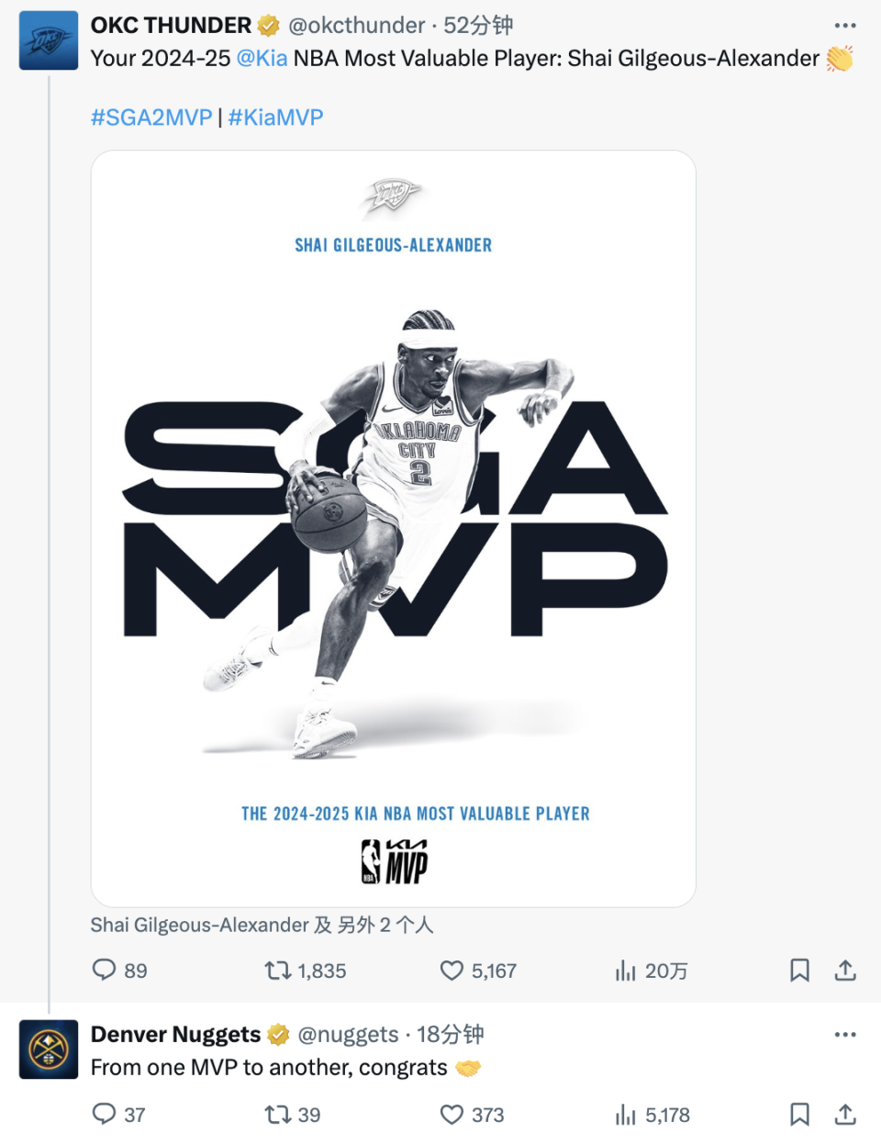Bookmark the Denver Nuggets tweet
Viewport: 881px width, 1145px height.
point(799,1115)
